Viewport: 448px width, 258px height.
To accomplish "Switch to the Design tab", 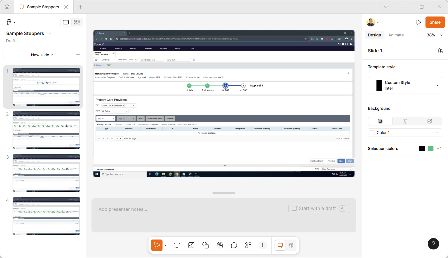I will click(374, 35).
